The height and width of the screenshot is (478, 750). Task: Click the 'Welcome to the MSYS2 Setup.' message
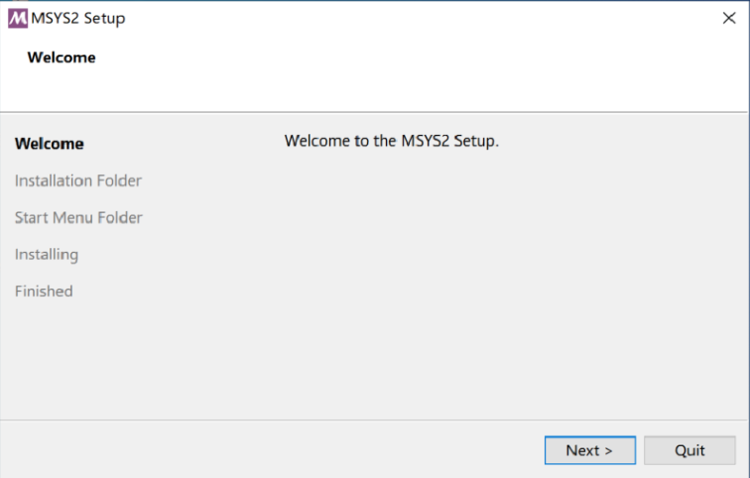[391, 141]
